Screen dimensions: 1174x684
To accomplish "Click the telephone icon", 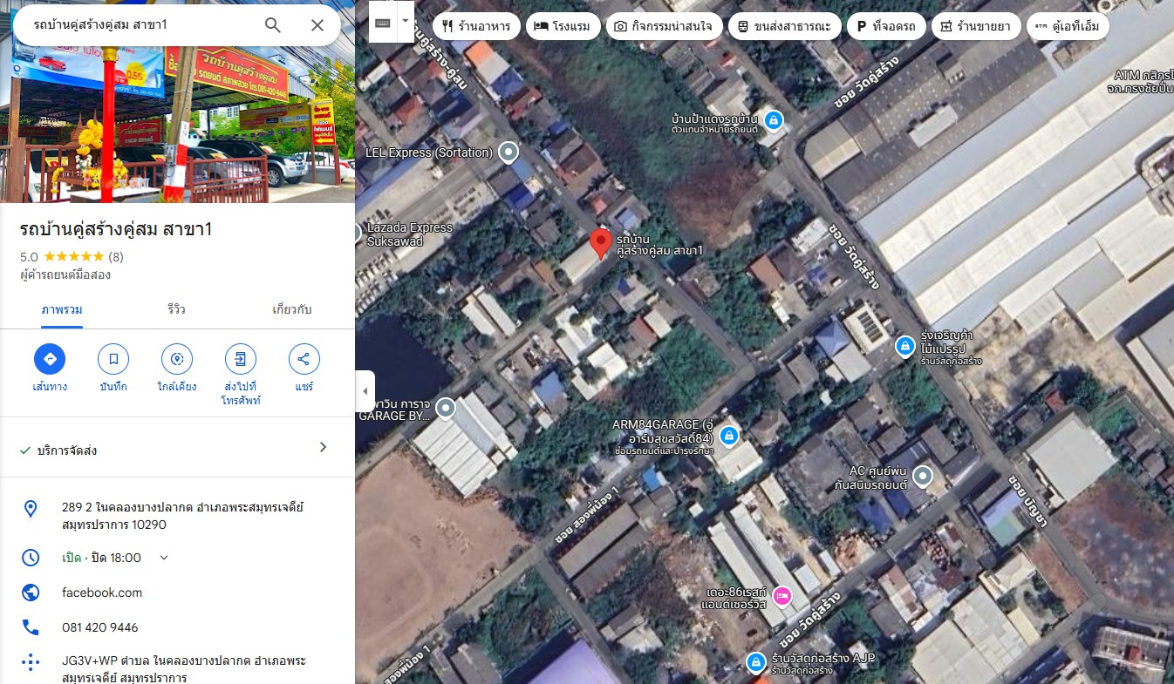I will 31,627.
